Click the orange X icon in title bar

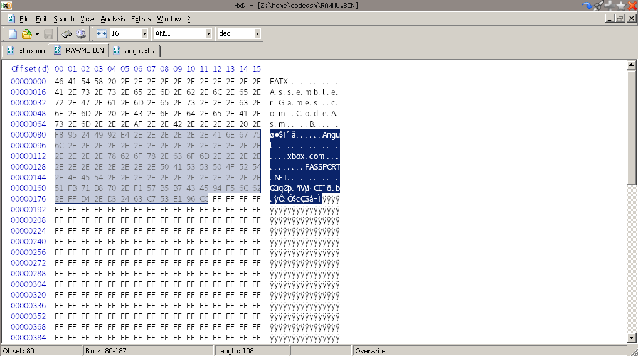point(632,5)
